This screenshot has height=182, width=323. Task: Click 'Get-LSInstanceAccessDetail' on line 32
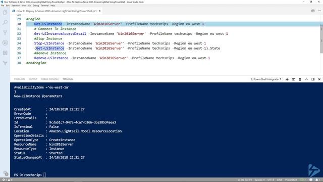(60, 34)
